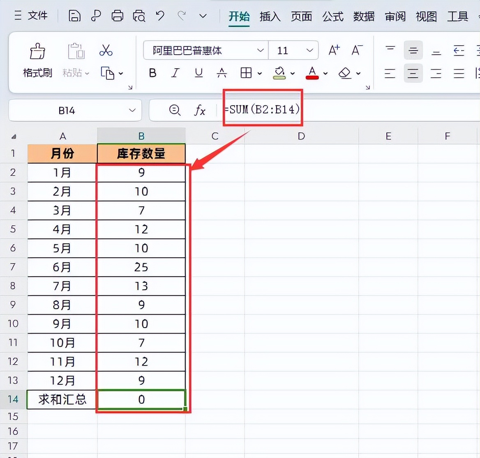Open the font name dropdown
Screen dimensions: 480x458
[x=260, y=50]
